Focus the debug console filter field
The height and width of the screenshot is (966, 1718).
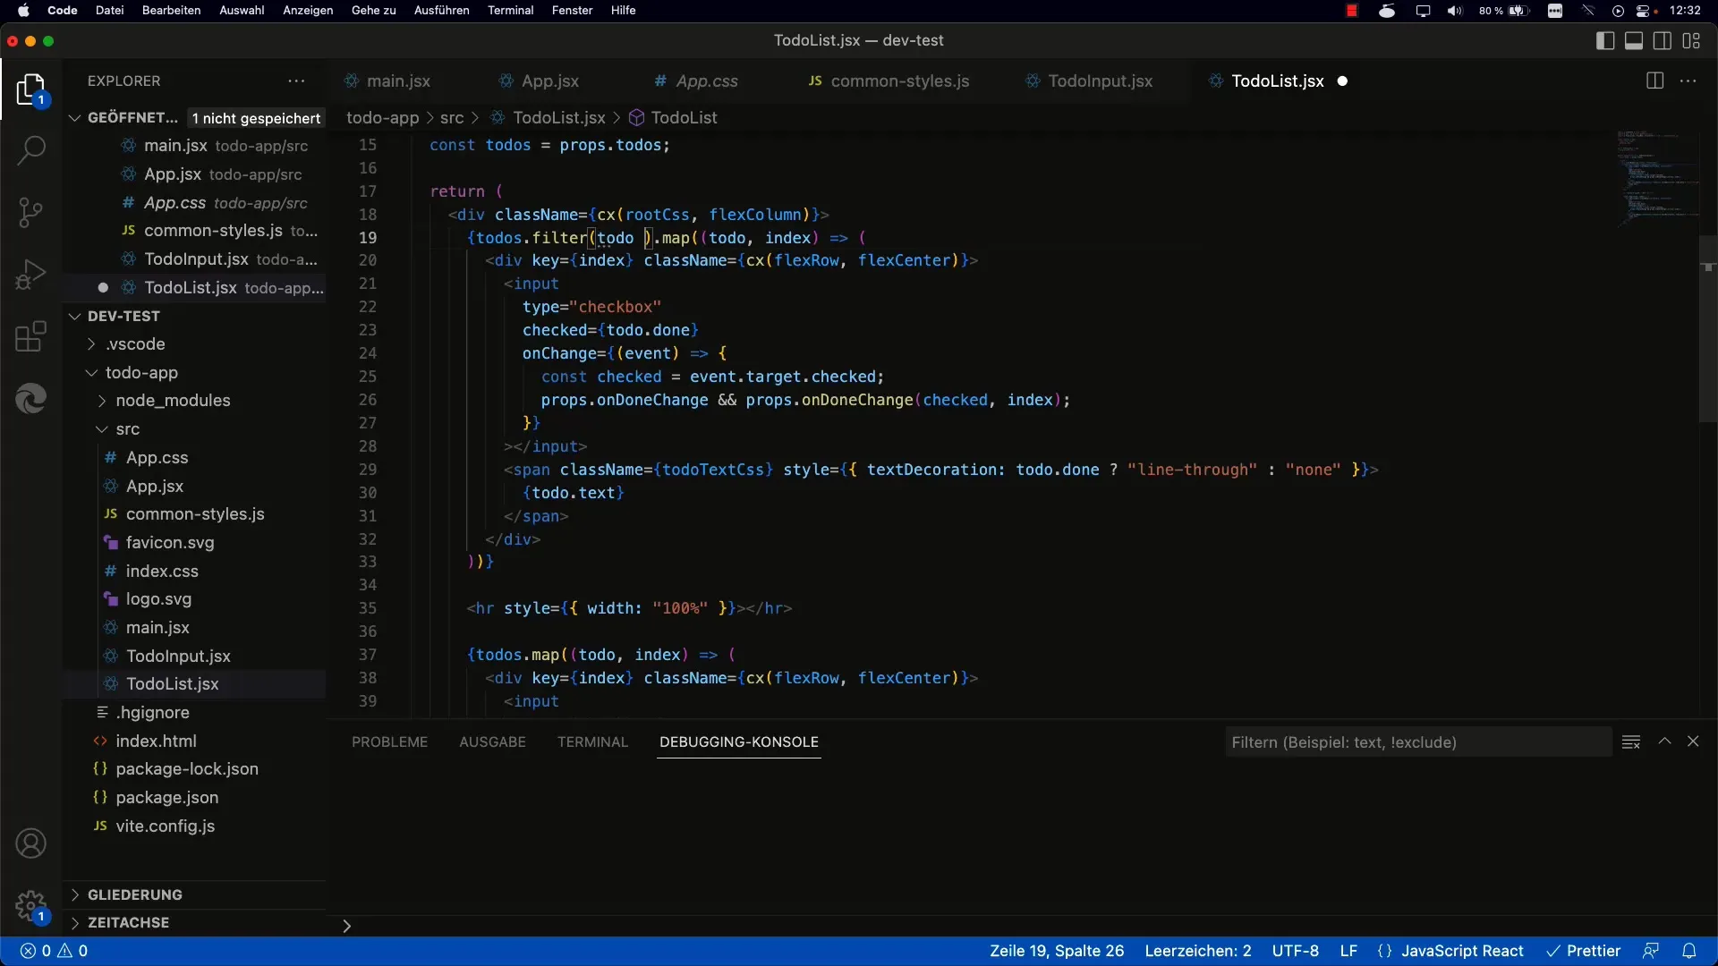[x=1418, y=741]
